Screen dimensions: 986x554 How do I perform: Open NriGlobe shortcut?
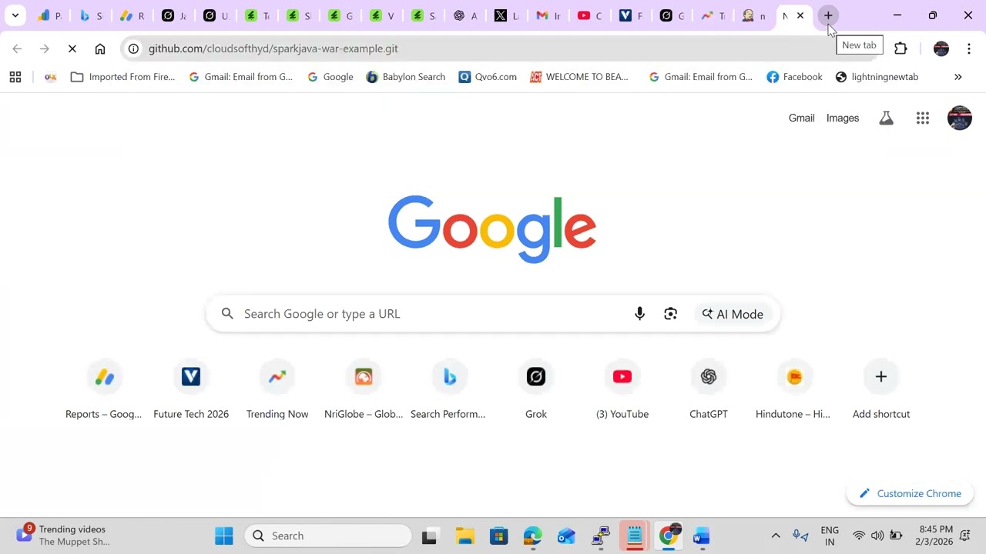click(364, 391)
